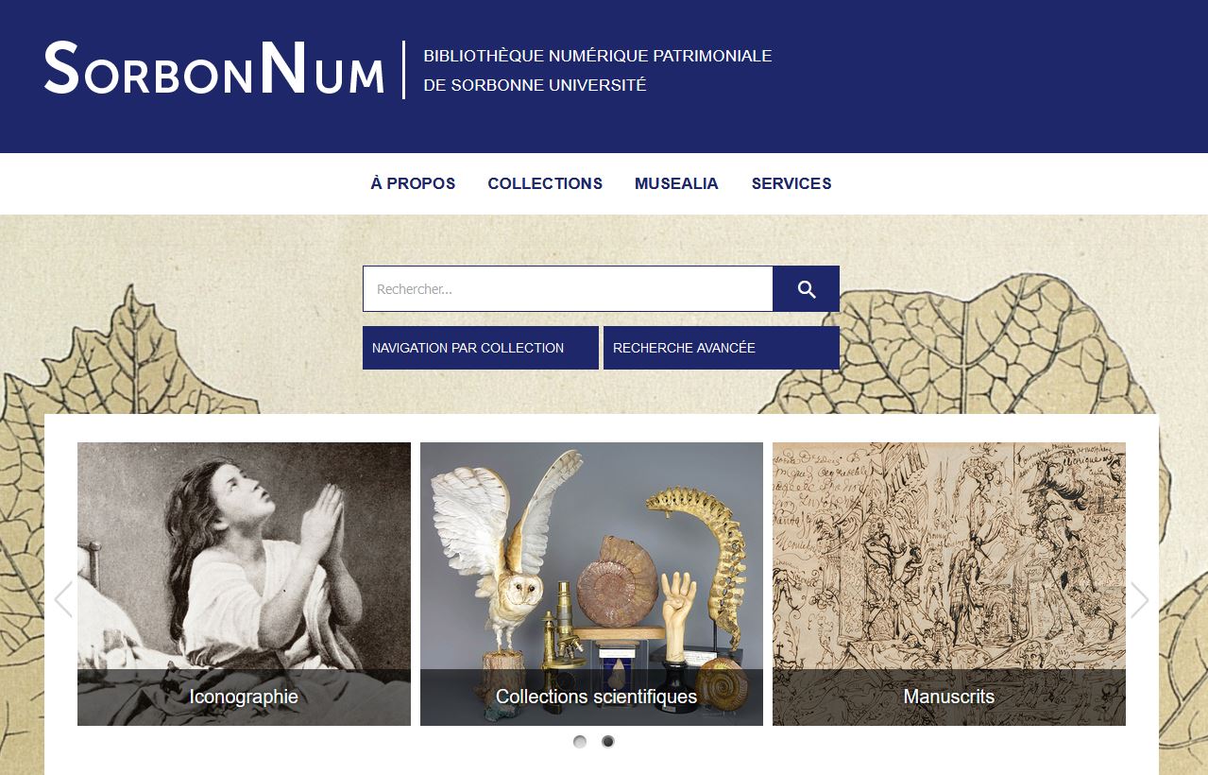Click the magnifying glass search button
Image resolution: width=1208 pixels, height=775 pixels.
(806, 289)
